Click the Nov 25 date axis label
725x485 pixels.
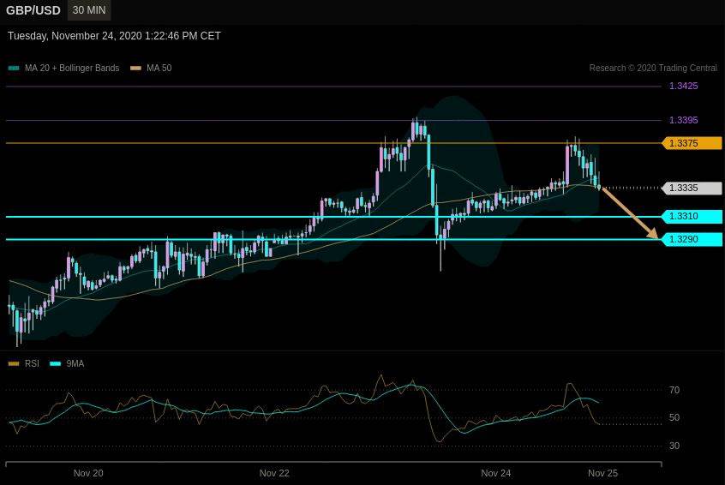click(x=602, y=473)
